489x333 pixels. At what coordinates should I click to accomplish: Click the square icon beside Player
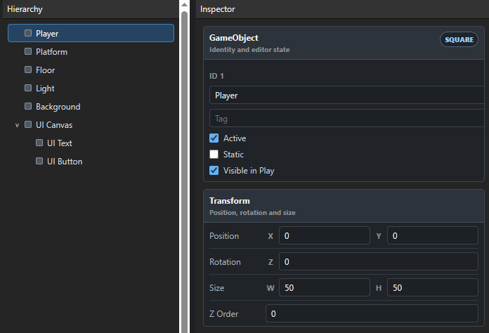click(x=28, y=33)
